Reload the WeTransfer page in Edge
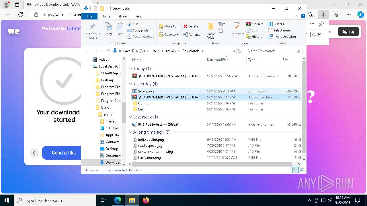Image resolution: width=367 pixels, height=206 pixels. tap(21, 15)
